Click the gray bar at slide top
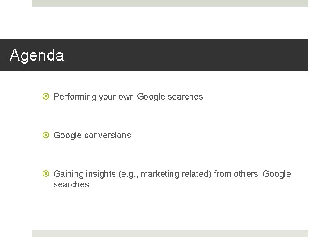 (169, 3)
